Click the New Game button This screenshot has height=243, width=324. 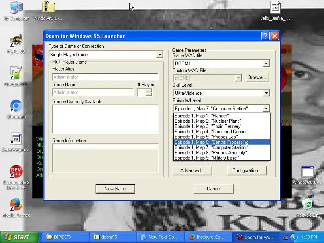(x=115, y=189)
